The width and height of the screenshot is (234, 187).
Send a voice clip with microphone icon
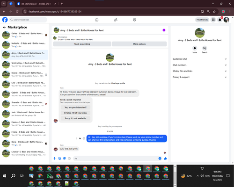pos(54,158)
